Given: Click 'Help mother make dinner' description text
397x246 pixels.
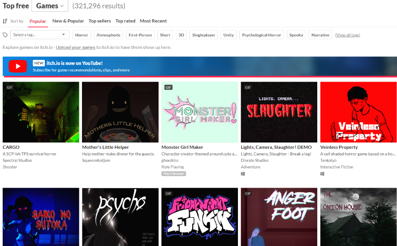Looking at the screenshot, I should coord(118,154).
